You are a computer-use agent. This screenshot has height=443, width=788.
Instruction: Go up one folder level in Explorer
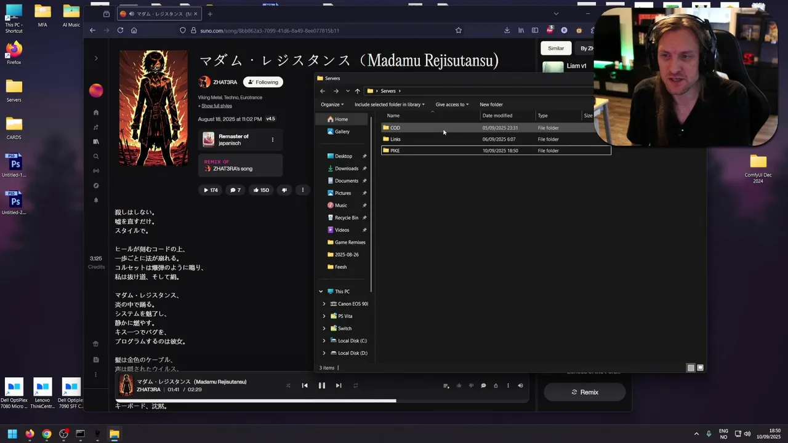coord(357,91)
